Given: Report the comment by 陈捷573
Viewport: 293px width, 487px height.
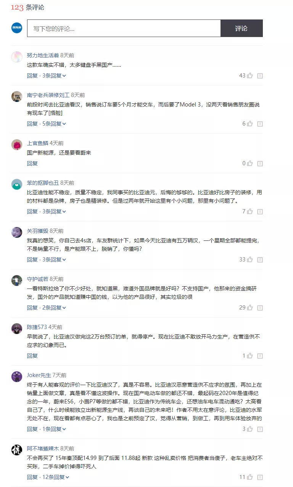Looking at the screenshot, I should click(260, 356).
